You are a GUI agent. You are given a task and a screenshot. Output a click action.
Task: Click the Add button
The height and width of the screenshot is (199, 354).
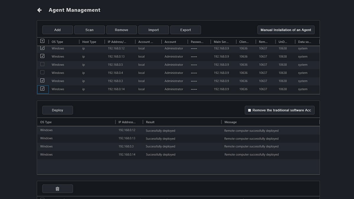coord(58,30)
